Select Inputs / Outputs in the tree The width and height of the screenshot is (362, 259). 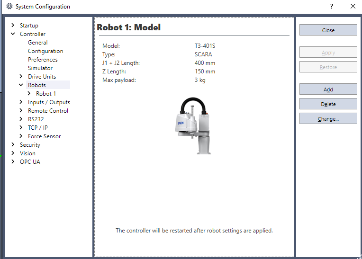click(x=49, y=102)
